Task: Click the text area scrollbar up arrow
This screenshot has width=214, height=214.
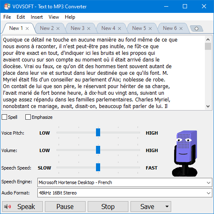Action: pos(208,39)
